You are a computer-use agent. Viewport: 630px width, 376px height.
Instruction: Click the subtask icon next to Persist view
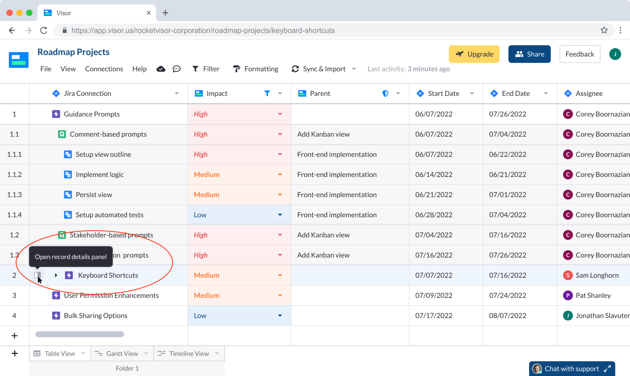tap(68, 194)
